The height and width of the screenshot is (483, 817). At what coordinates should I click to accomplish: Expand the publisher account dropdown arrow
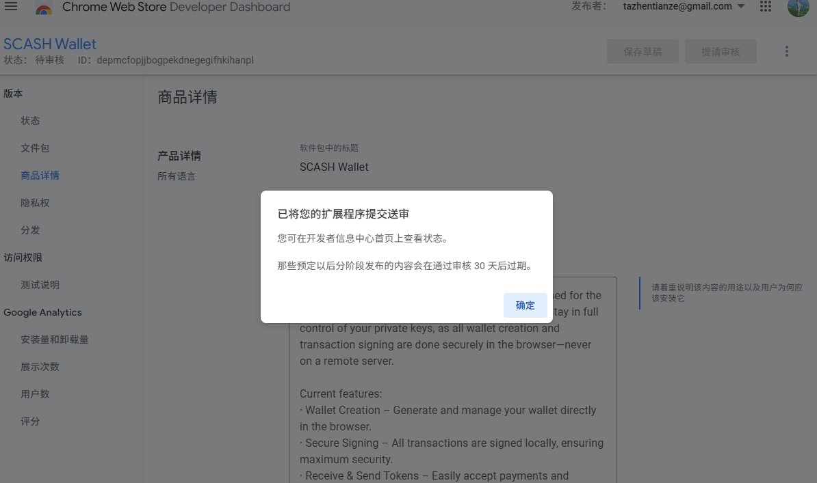click(x=741, y=6)
